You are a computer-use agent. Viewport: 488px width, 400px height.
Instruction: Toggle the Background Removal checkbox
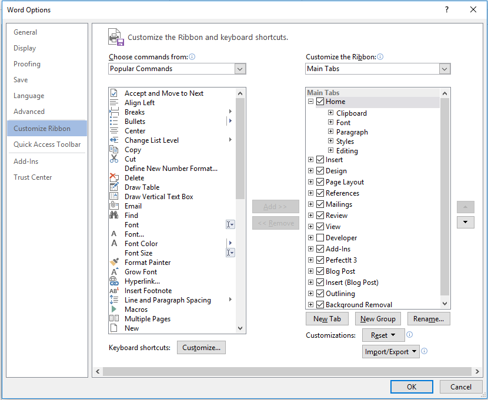click(x=320, y=304)
